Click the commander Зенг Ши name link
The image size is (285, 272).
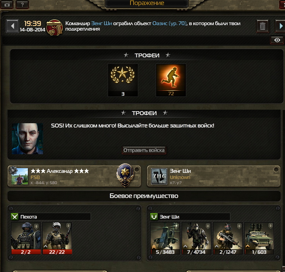101,24
